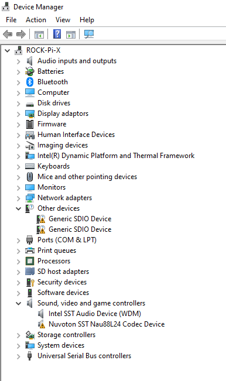The image size is (226, 381).
Task: Open the Help toolbar icon with question mark
Action: [x=57, y=34]
